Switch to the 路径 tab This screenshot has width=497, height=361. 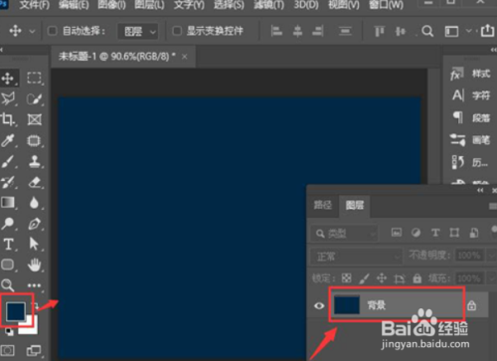coord(323,205)
